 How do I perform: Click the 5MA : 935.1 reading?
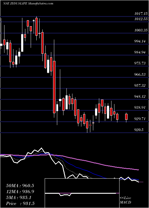tap(18, 198)
